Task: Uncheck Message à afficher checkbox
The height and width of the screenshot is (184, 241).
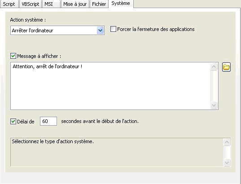Action: point(13,56)
